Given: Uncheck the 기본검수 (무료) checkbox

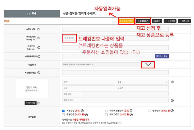Looking at the screenshot, I should (63, 111).
